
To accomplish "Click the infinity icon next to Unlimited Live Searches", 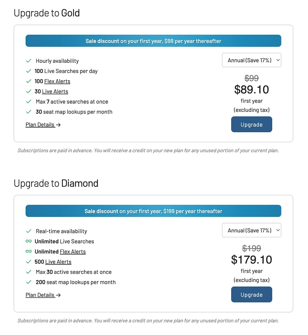I will 29,241.
